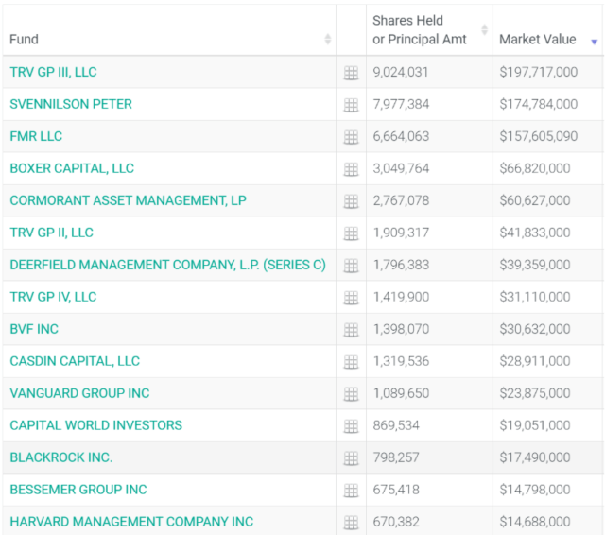The height and width of the screenshot is (535, 605).
Task: Select the market value $60,627,000
Action: coord(535,200)
